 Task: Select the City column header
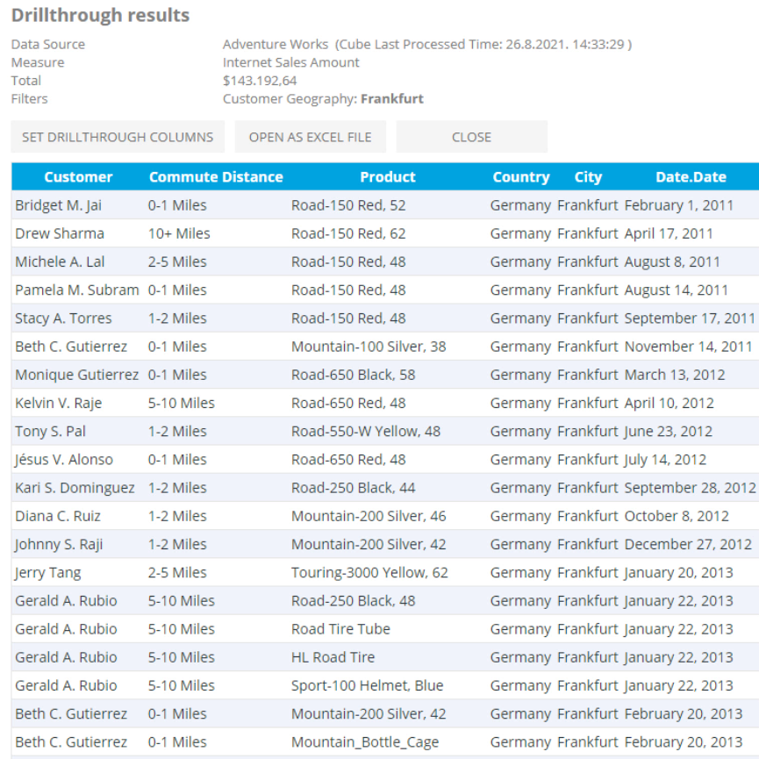[x=588, y=177]
